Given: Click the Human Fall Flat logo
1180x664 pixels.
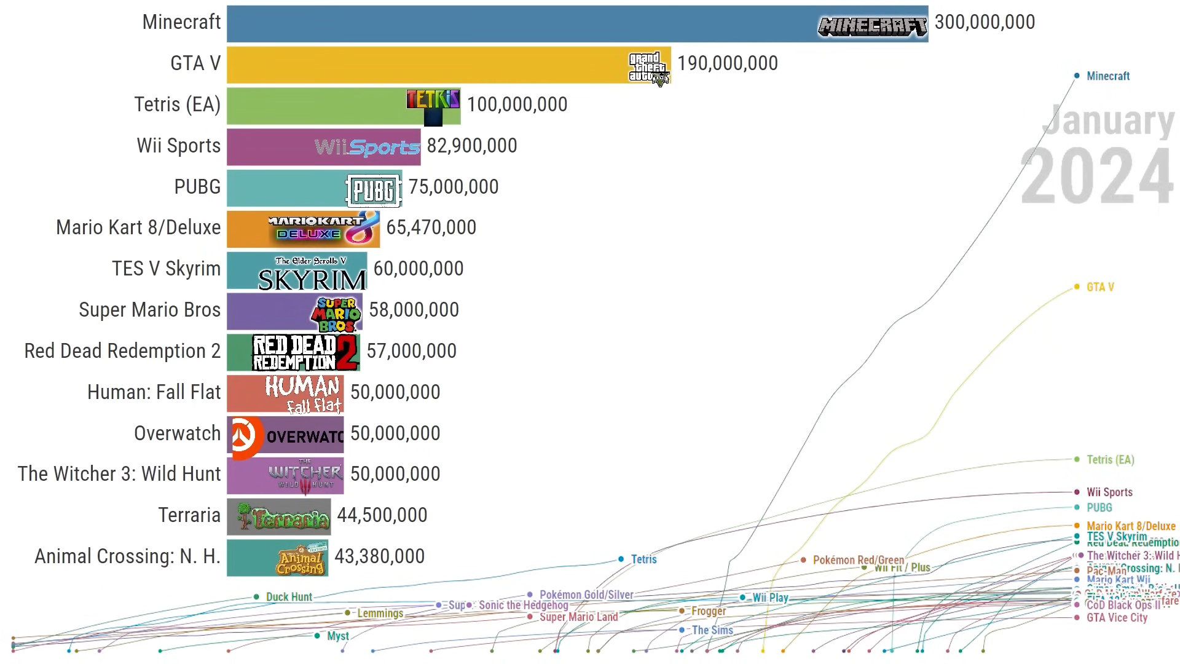Looking at the screenshot, I should (x=302, y=394).
